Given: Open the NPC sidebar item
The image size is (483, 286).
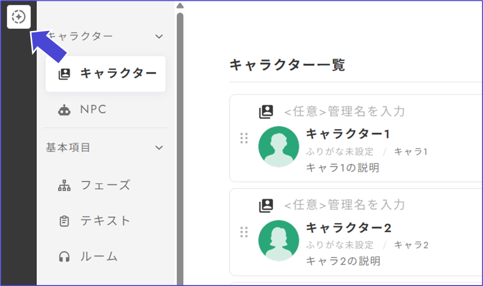Looking at the screenshot, I should 93,110.
